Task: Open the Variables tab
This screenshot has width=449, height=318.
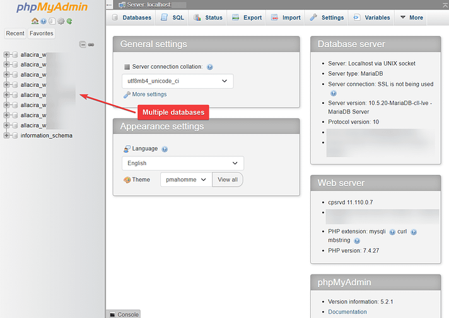Action: pyautogui.click(x=371, y=18)
